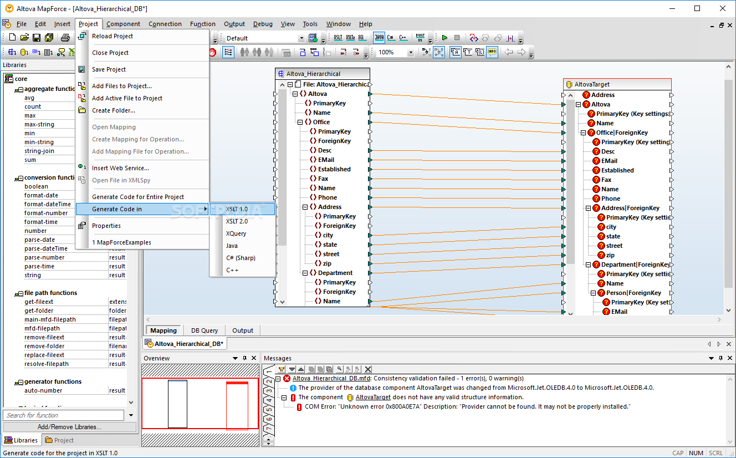Click the green Run play icon
Viewport: 736px width, 458px height.
click(x=444, y=38)
